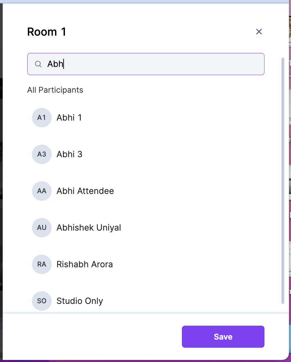The width and height of the screenshot is (291, 362).
Task: Pick Abhishek Uniyal from participants
Action: 89,228
